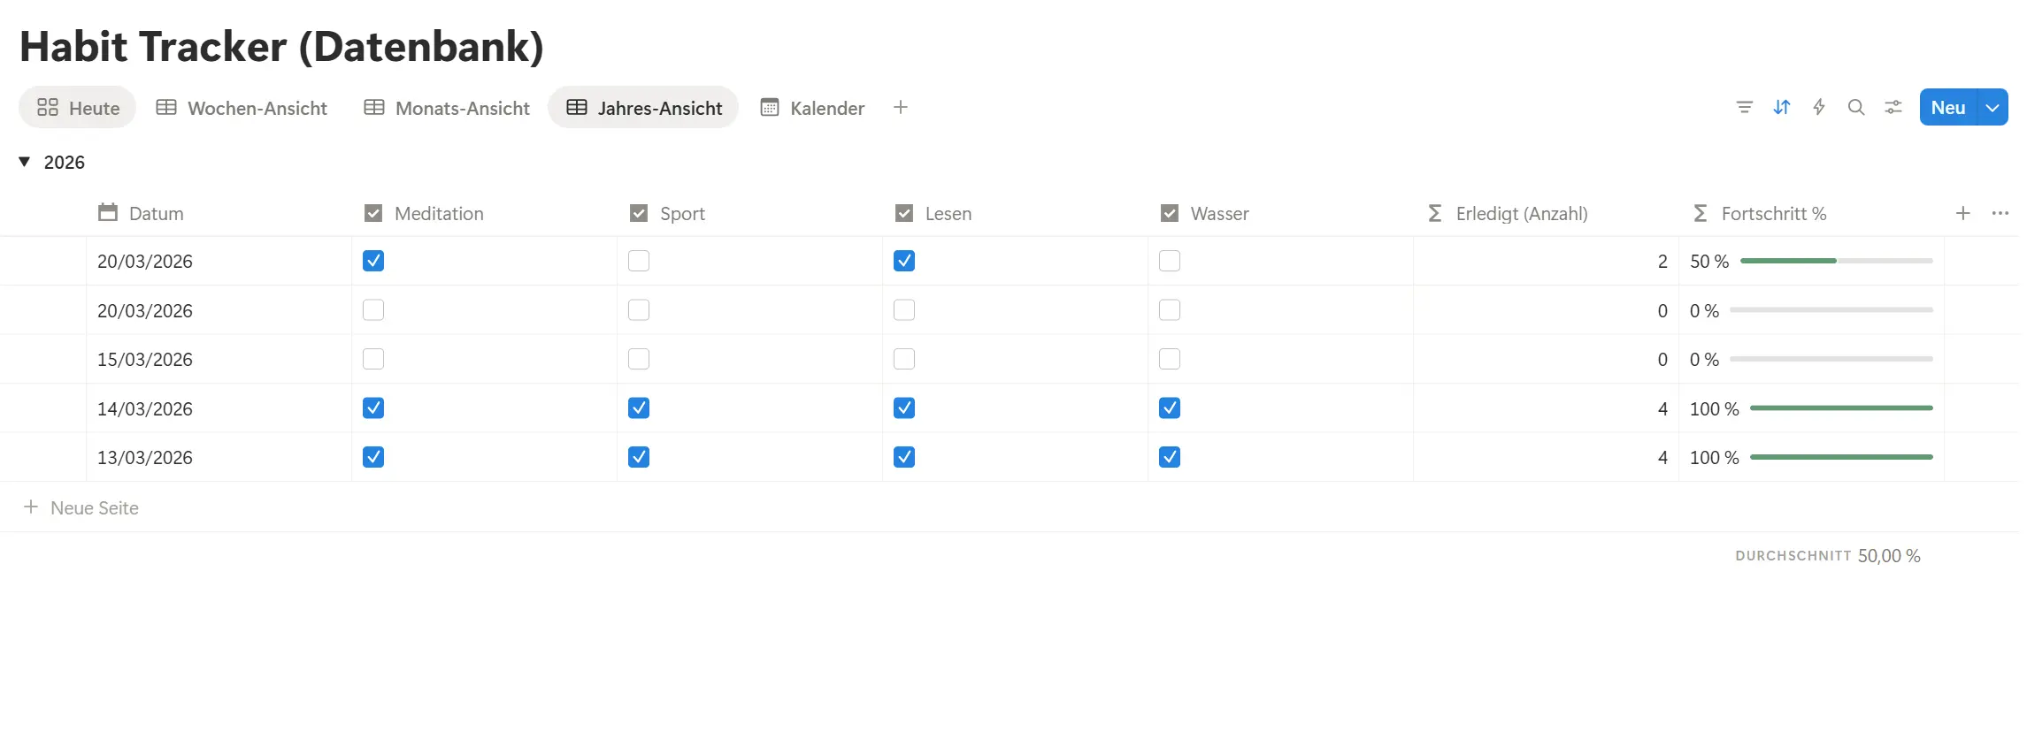Screen dimensions: 2027x739
Task: Open the dropdown arrow beside Neu
Action: 1992,108
